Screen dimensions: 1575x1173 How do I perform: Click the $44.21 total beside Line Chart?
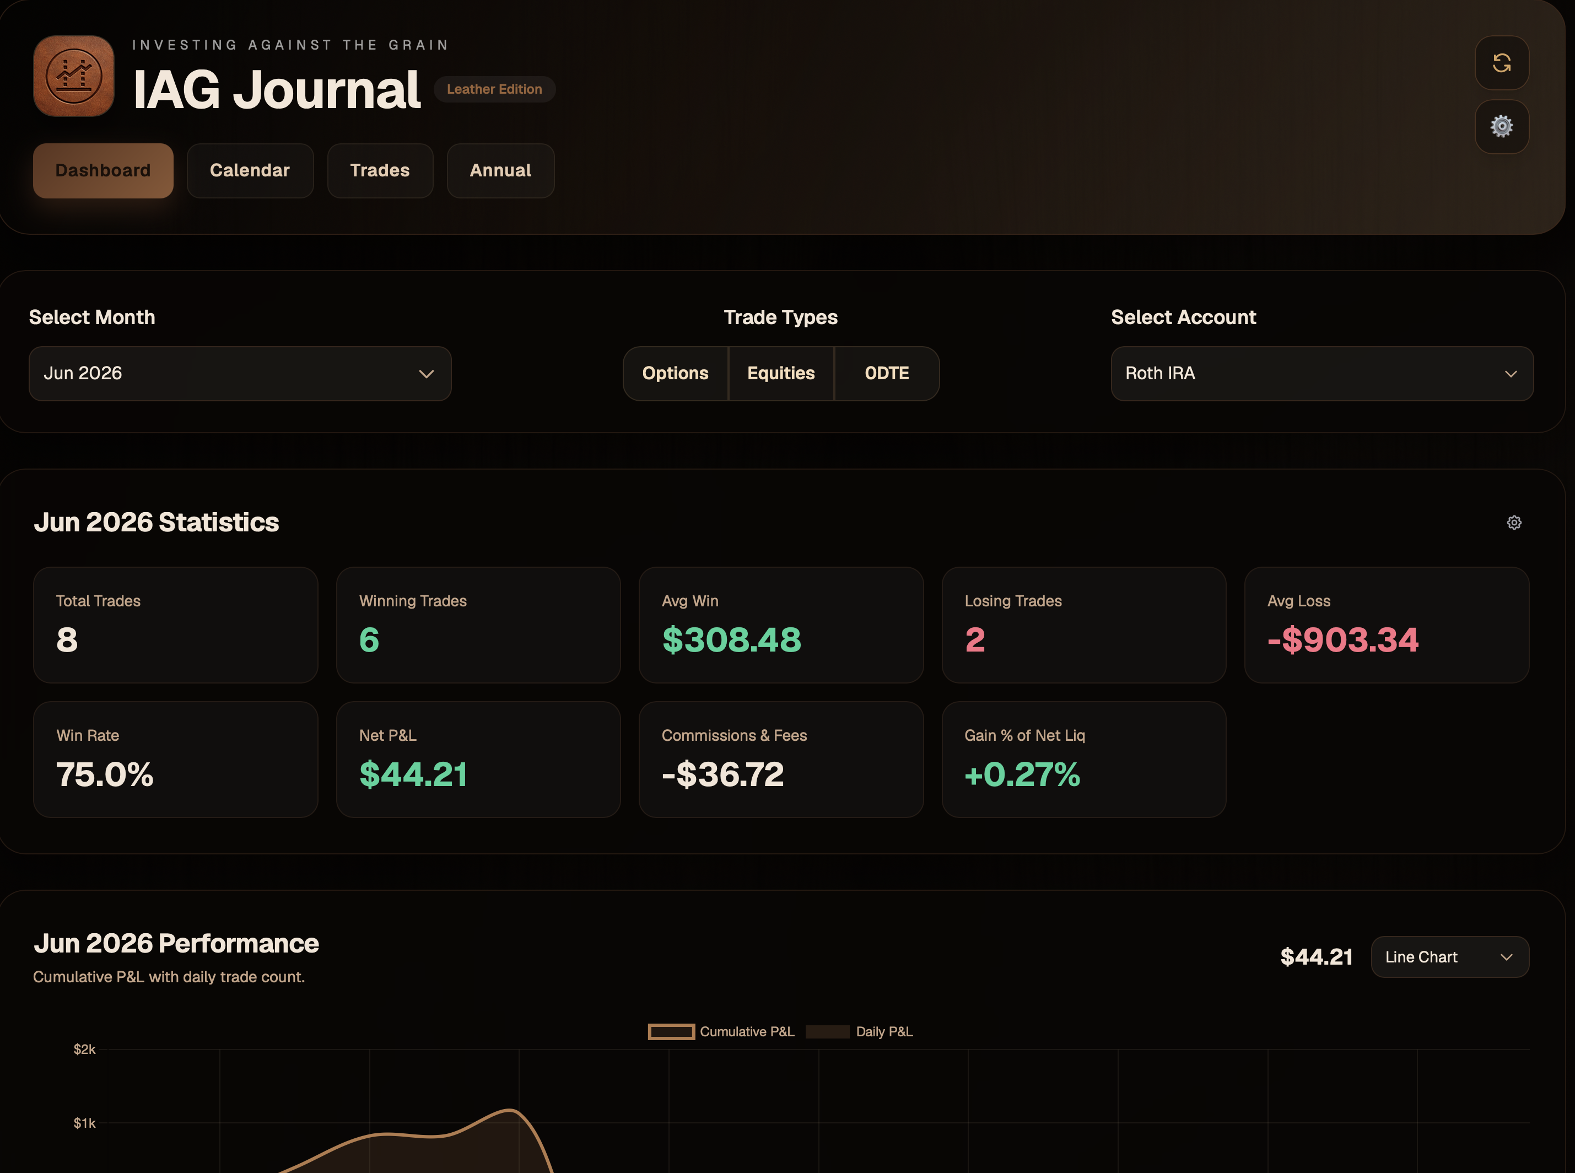pos(1316,957)
